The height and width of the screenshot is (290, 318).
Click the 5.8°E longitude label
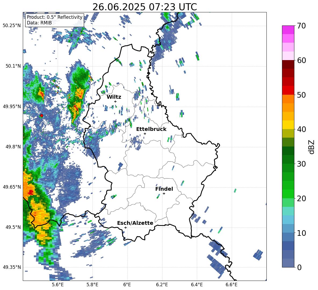click(92, 285)
